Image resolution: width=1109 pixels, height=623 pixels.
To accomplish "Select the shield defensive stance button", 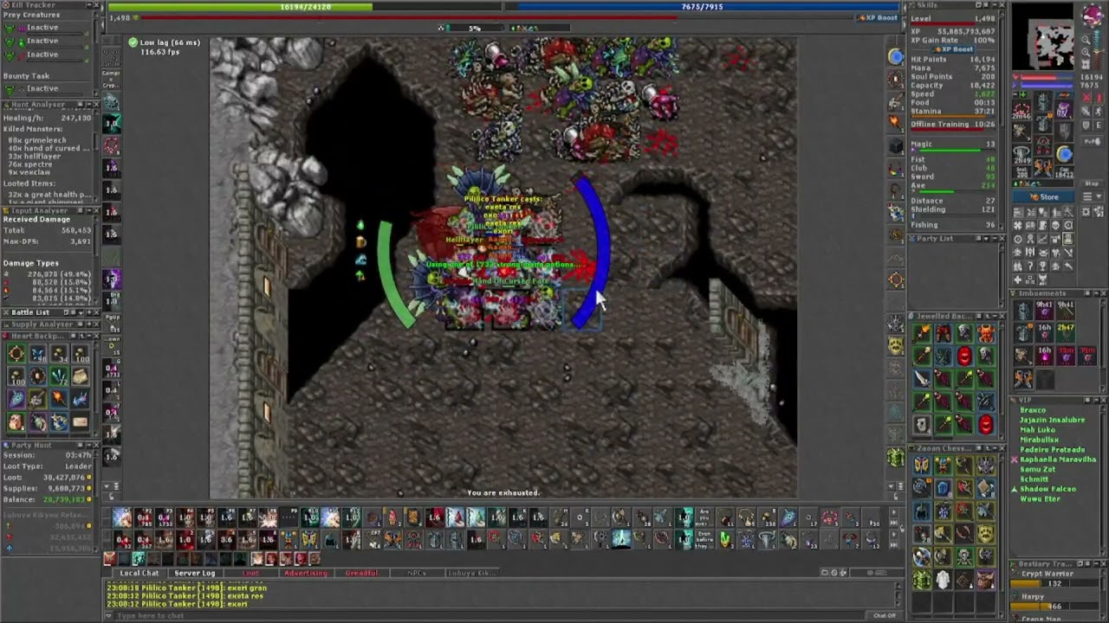I will coord(1086,125).
